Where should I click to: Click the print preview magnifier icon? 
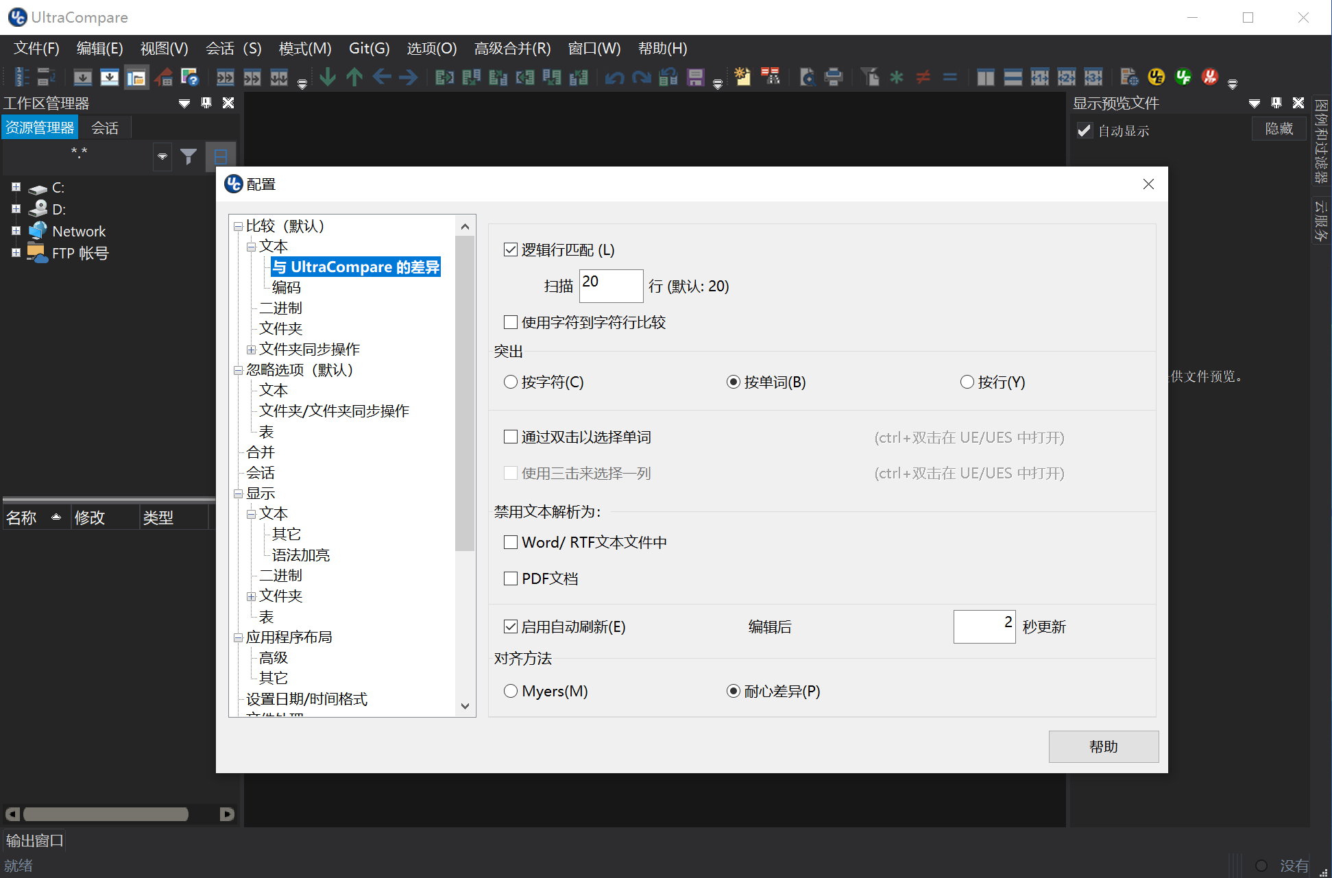click(x=807, y=77)
